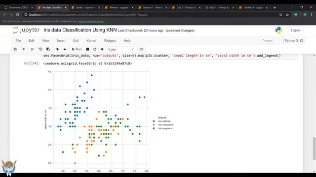This screenshot has height=177, width=316.
Task: Open the Help menu
Action: [127, 40]
